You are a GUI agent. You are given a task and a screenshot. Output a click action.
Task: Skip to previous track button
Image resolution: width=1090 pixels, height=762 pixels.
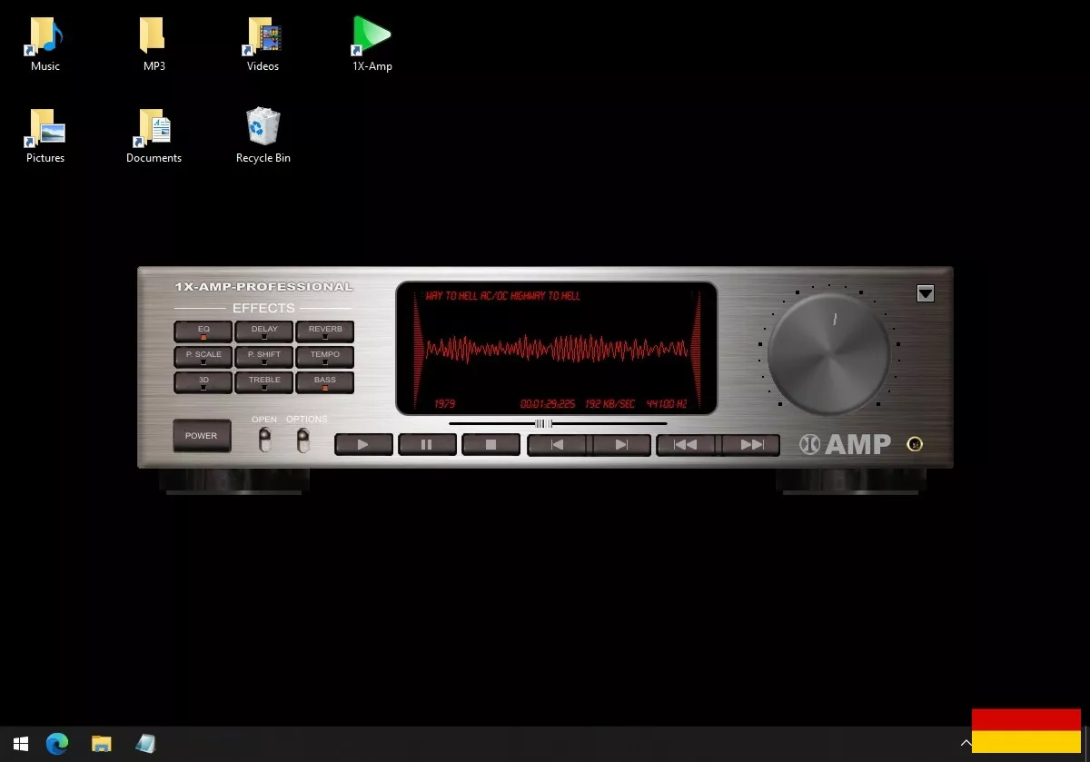558,445
